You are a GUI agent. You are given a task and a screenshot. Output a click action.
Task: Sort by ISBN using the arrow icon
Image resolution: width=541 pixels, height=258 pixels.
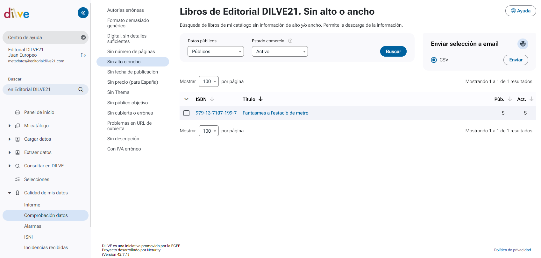212,99
